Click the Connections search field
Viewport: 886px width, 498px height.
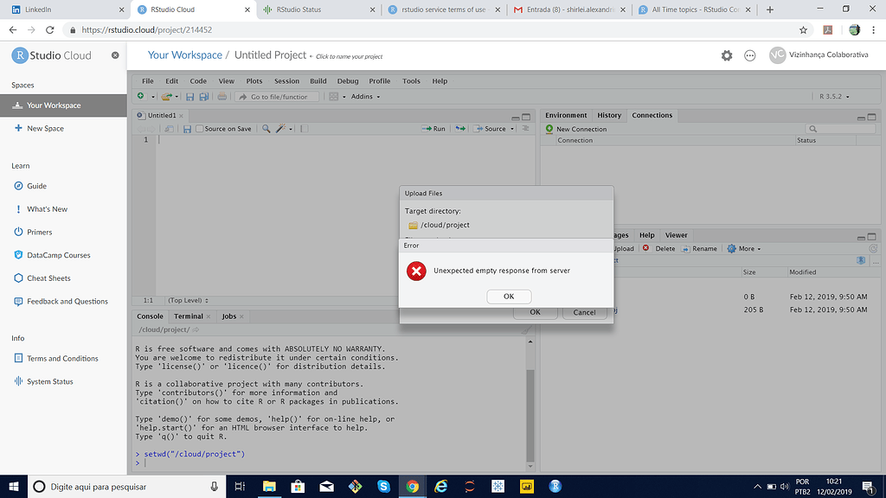point(841,129)
